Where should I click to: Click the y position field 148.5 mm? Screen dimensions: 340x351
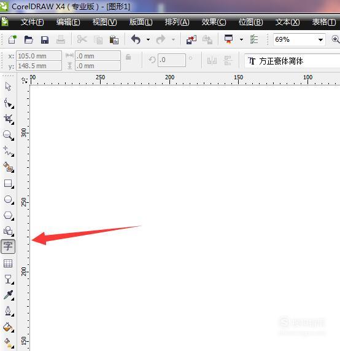tap(39, 66)
